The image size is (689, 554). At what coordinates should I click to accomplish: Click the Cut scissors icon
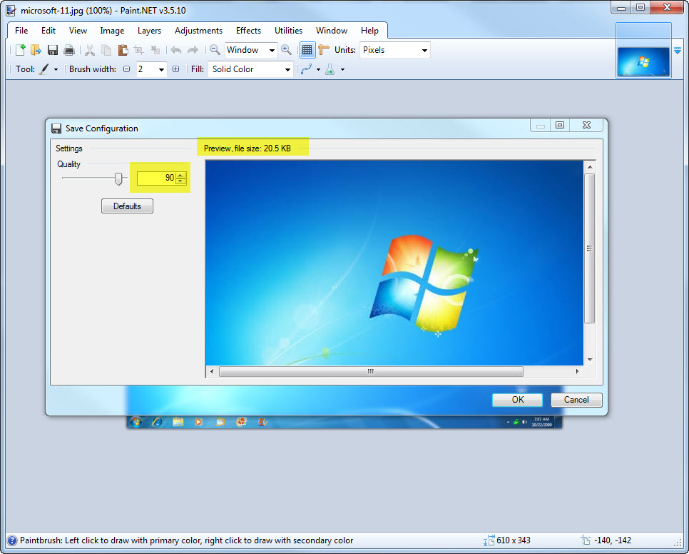click(90, 50)
